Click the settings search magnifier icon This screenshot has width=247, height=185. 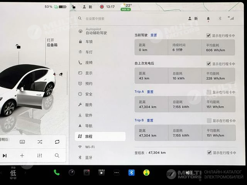tap(80, 18)
